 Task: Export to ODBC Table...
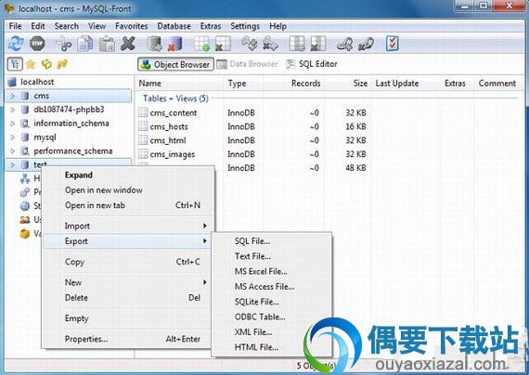[x=272, y=317]
